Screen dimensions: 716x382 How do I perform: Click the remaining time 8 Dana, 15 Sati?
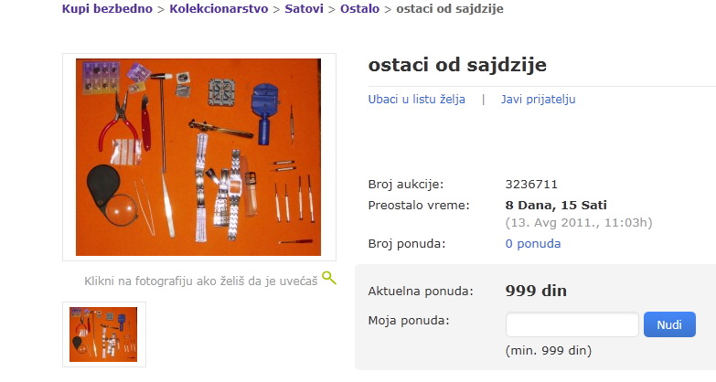pyautogui.click(x=556, y=206)
